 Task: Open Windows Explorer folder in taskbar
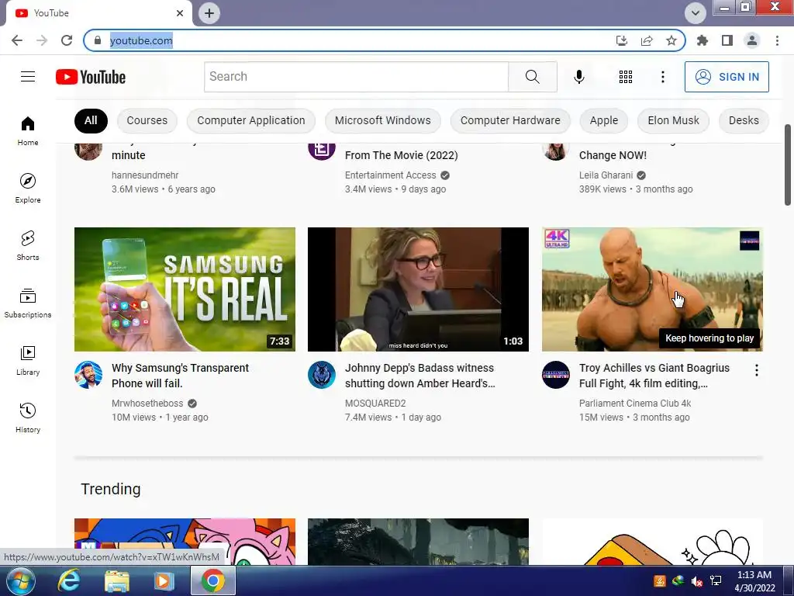click(117, 580)
